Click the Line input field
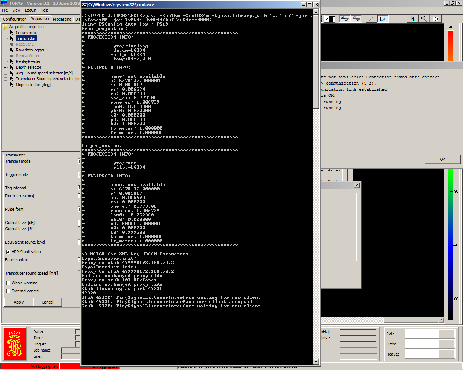The width and height of the screenshot is (463, 370). 71,356
